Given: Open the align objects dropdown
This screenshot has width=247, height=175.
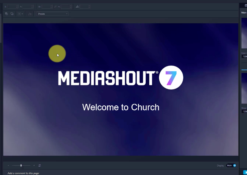Looking at the screenshot, I should [20, 14].
